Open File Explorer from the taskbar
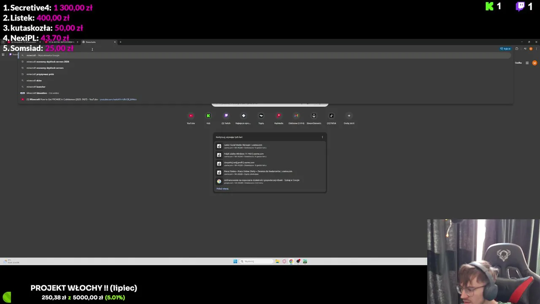 277,261
